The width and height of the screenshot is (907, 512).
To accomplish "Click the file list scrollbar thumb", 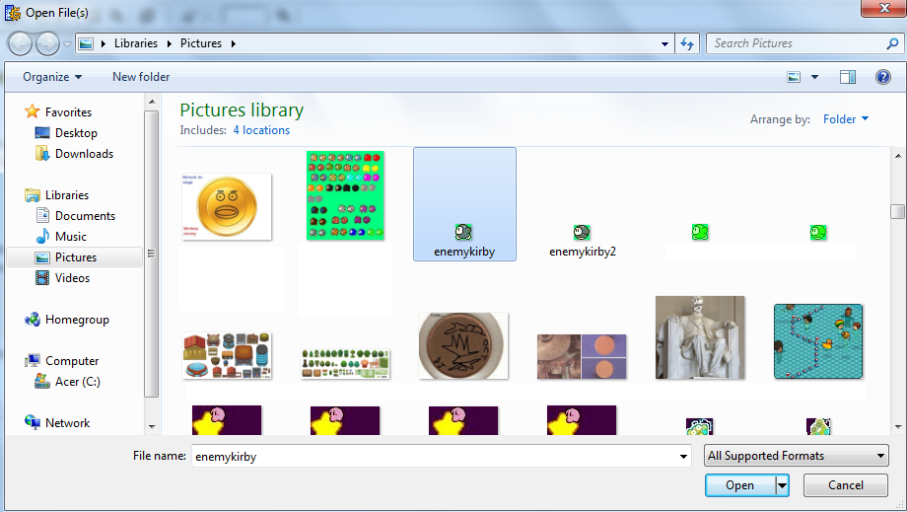I will point(898,211).
